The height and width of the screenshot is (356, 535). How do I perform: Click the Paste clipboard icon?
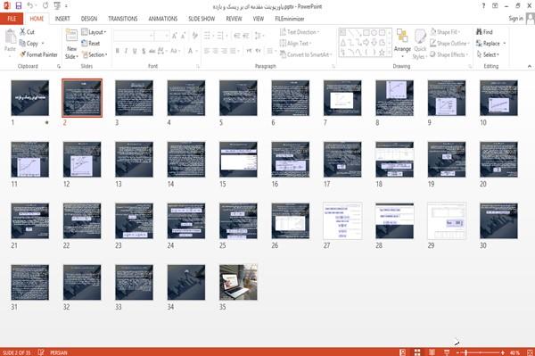click(10, 37)
